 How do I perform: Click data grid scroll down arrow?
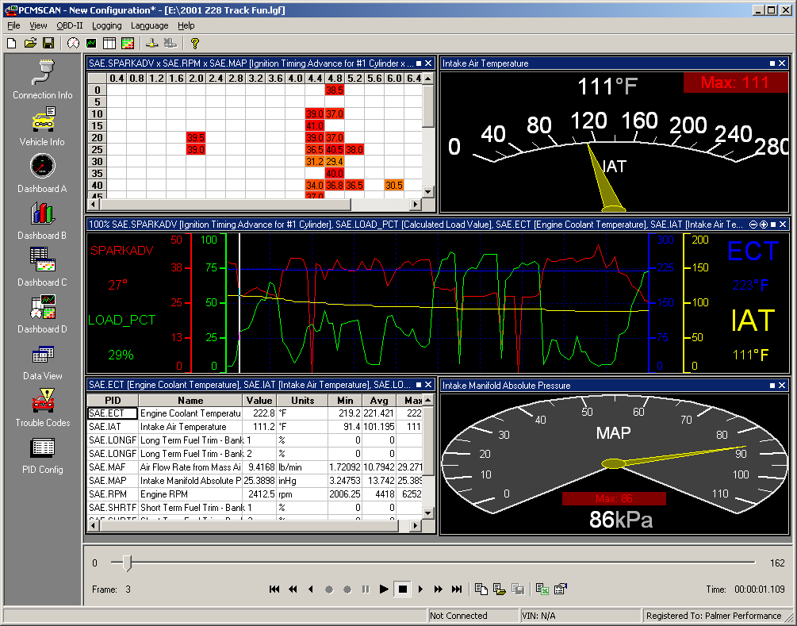pos(428,513)
